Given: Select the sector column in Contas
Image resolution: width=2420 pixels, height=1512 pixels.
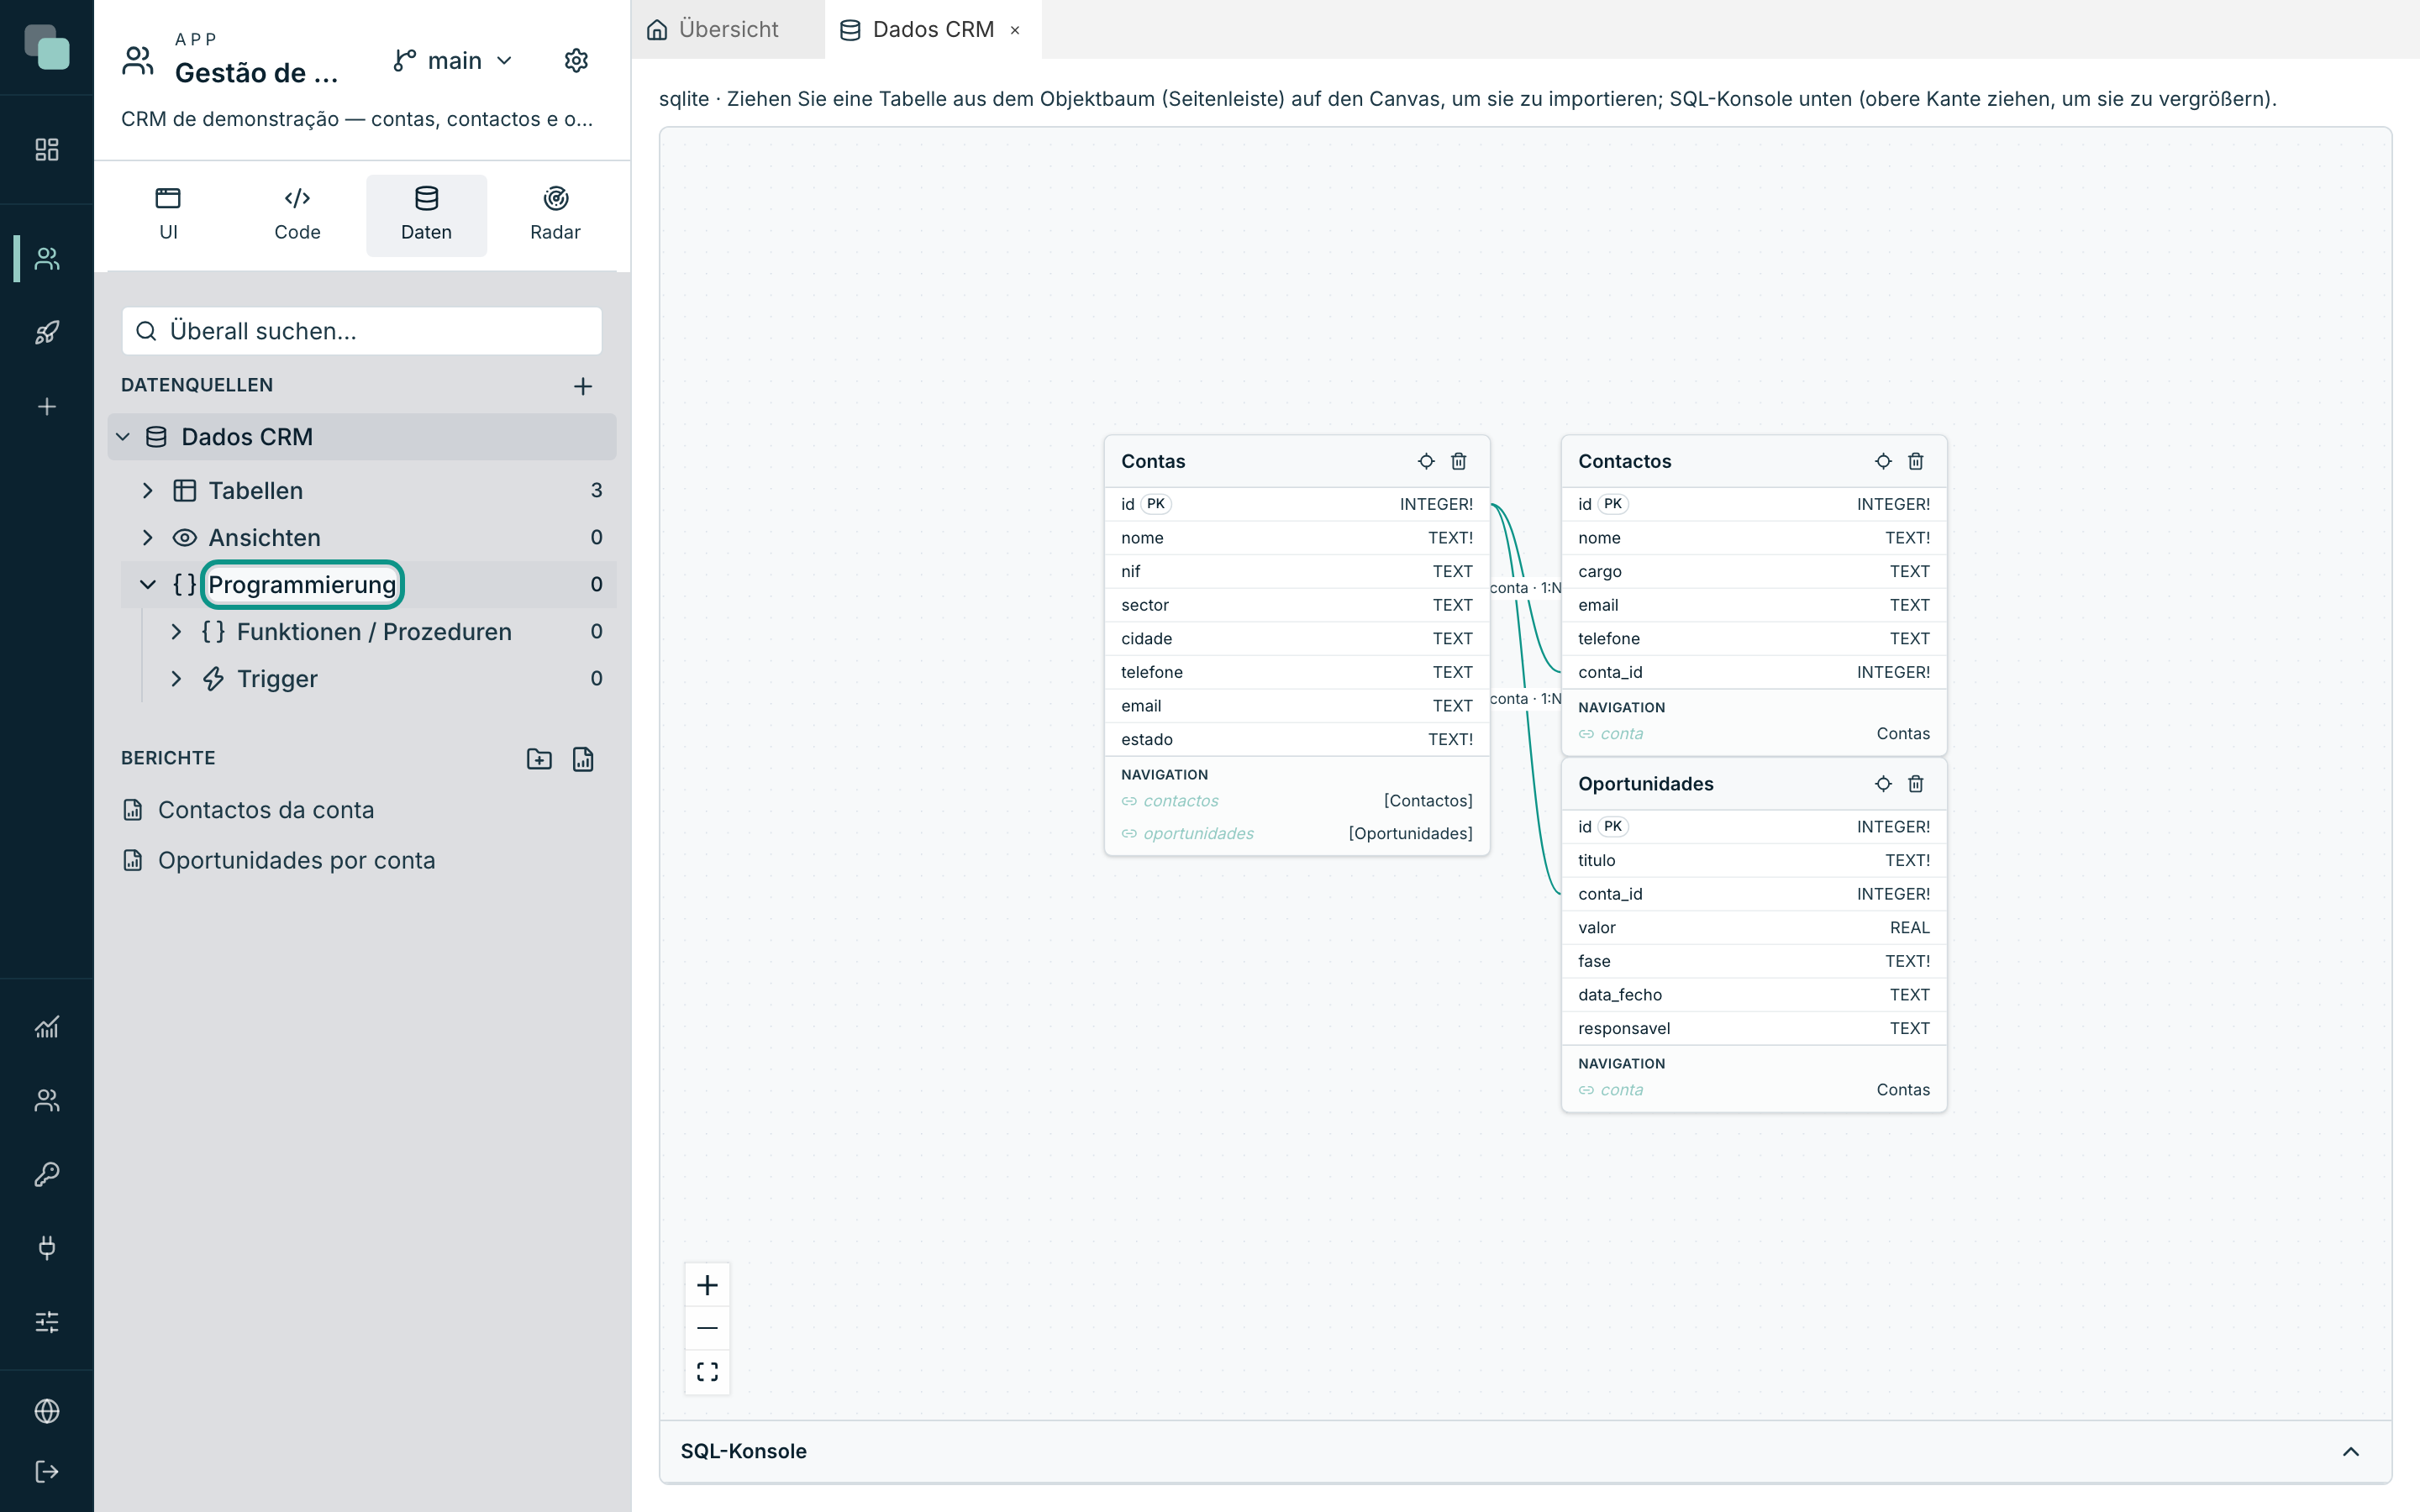Looking at the screenshot, I should point(1297,605).
